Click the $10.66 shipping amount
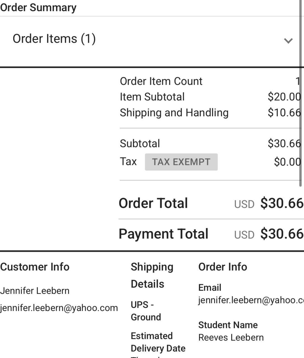This screenshot has height=358, width=304. coord(284,113)
